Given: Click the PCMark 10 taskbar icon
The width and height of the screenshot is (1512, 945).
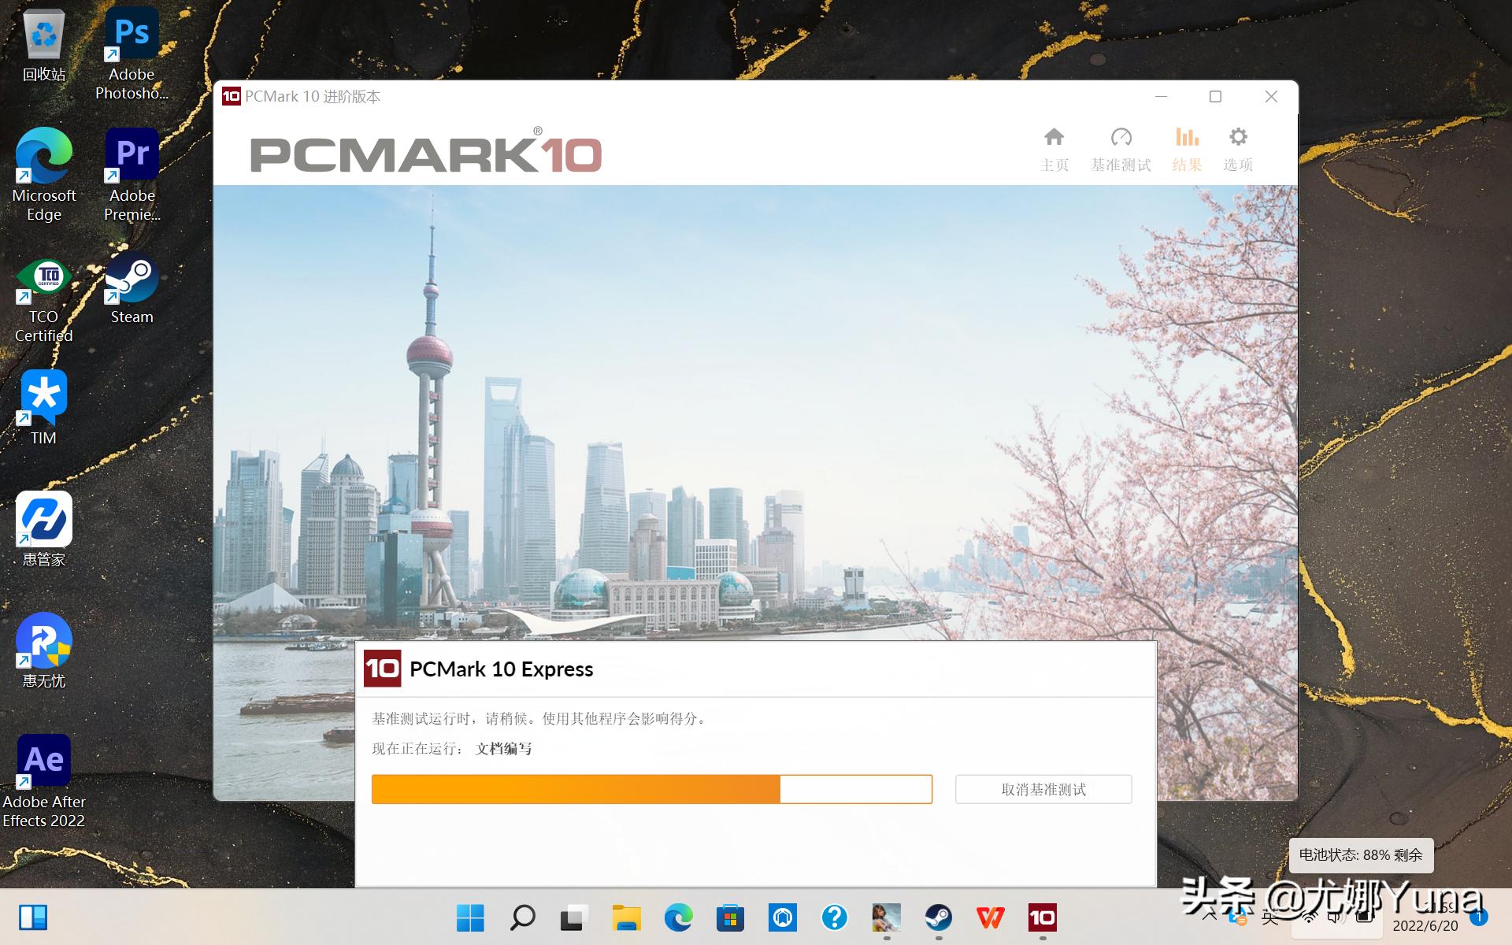Looking at the screenshot, I should [x=1042, y=917].
